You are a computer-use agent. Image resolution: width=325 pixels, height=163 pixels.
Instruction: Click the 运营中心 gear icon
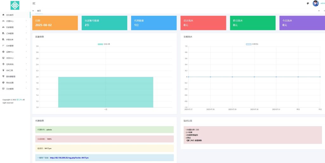(3, 52)
